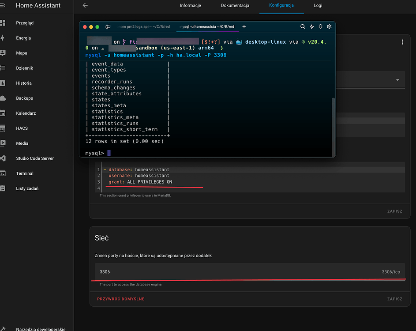Click the back arrow in header
This screenshot has height=331, width=416.
pos(85,6)
